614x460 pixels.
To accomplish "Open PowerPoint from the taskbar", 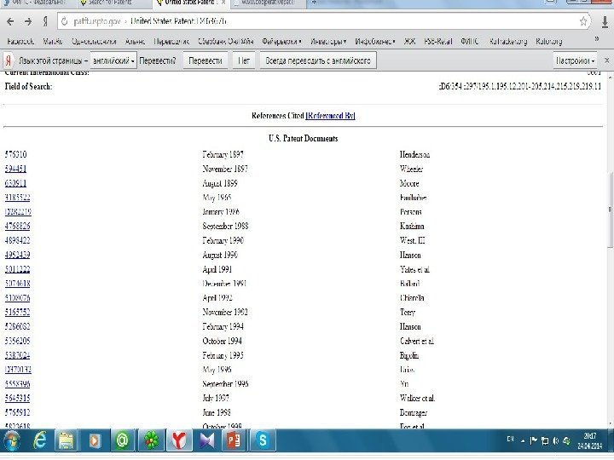I will click(x=235, y=440).
